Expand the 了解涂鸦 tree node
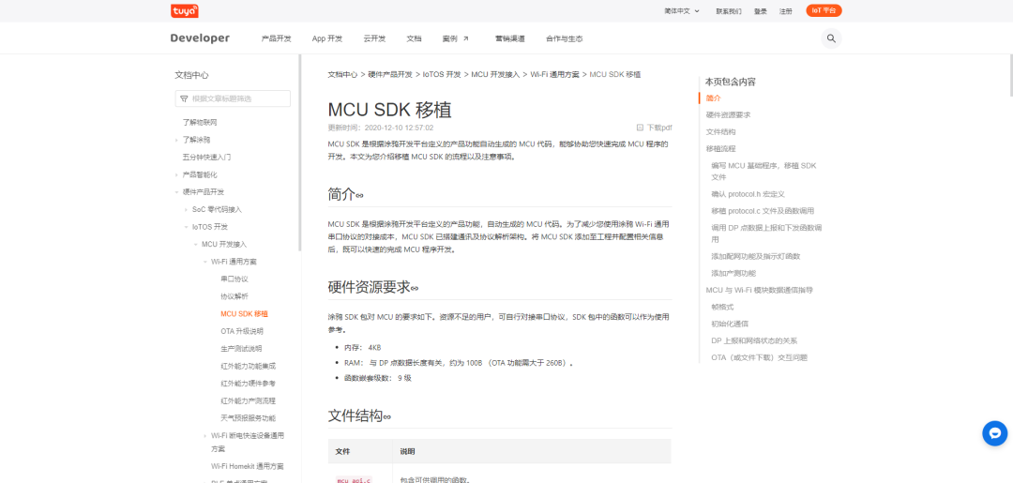 tap(177, 140)
